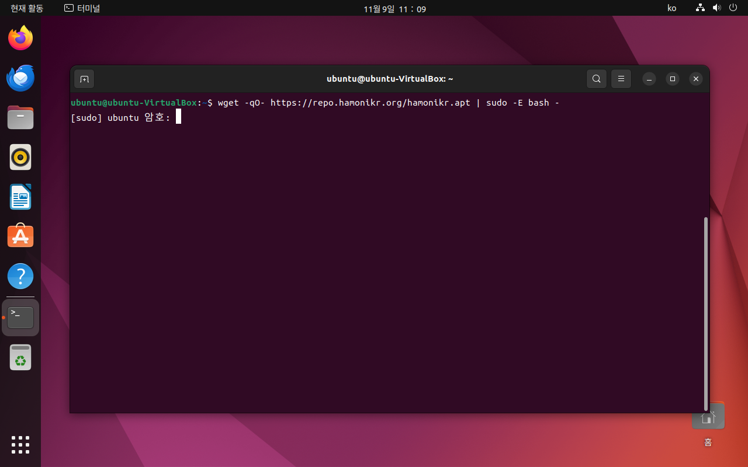
Task: Click 'sudo -E bash -' in the command
Action: click(523, 103)
